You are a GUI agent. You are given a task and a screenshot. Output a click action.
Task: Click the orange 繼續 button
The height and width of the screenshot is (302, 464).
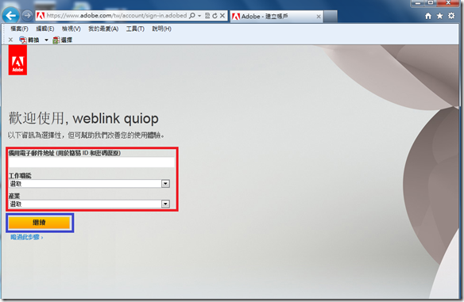coord(40,223)
